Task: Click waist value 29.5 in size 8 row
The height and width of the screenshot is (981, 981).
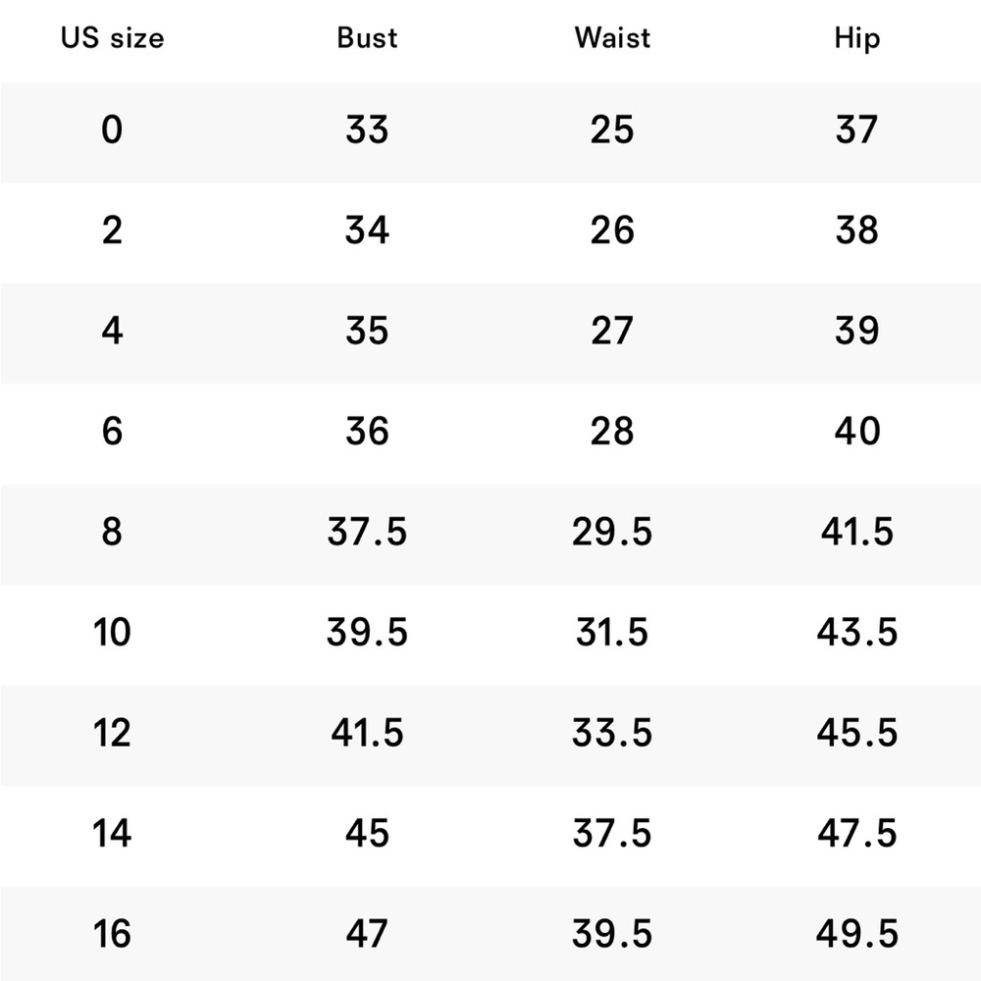Action: [612, 532]
